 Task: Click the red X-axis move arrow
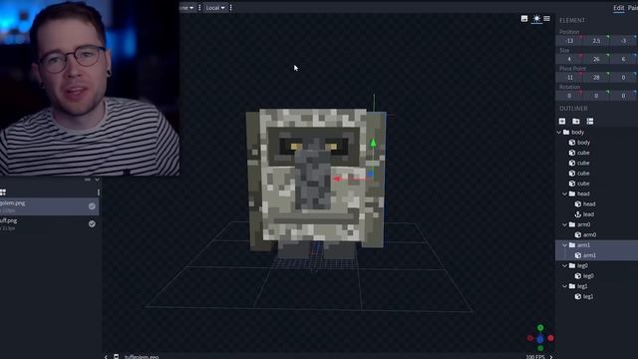click(x=337, y=179)
